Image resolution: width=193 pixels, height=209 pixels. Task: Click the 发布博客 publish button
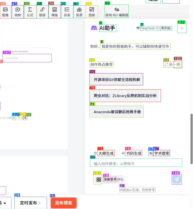pos(64,203)
